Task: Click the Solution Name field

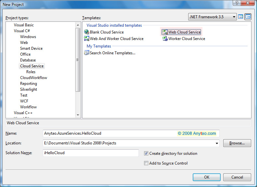Action: pos(91,153)
